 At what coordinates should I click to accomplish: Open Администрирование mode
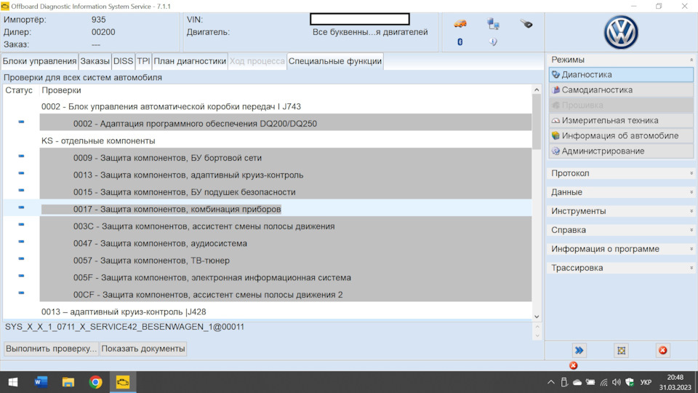pyautogui.click(x=621, y=151)
